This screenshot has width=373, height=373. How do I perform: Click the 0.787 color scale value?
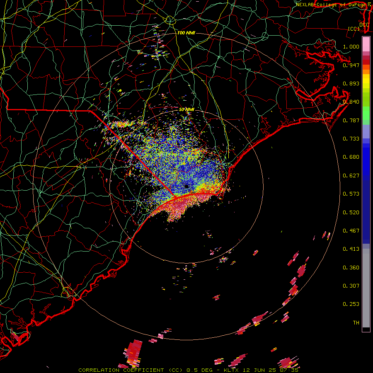[351, 120]
